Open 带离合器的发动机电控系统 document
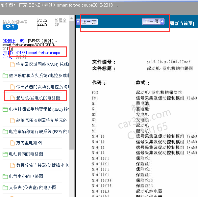 [x=42, y=87]
